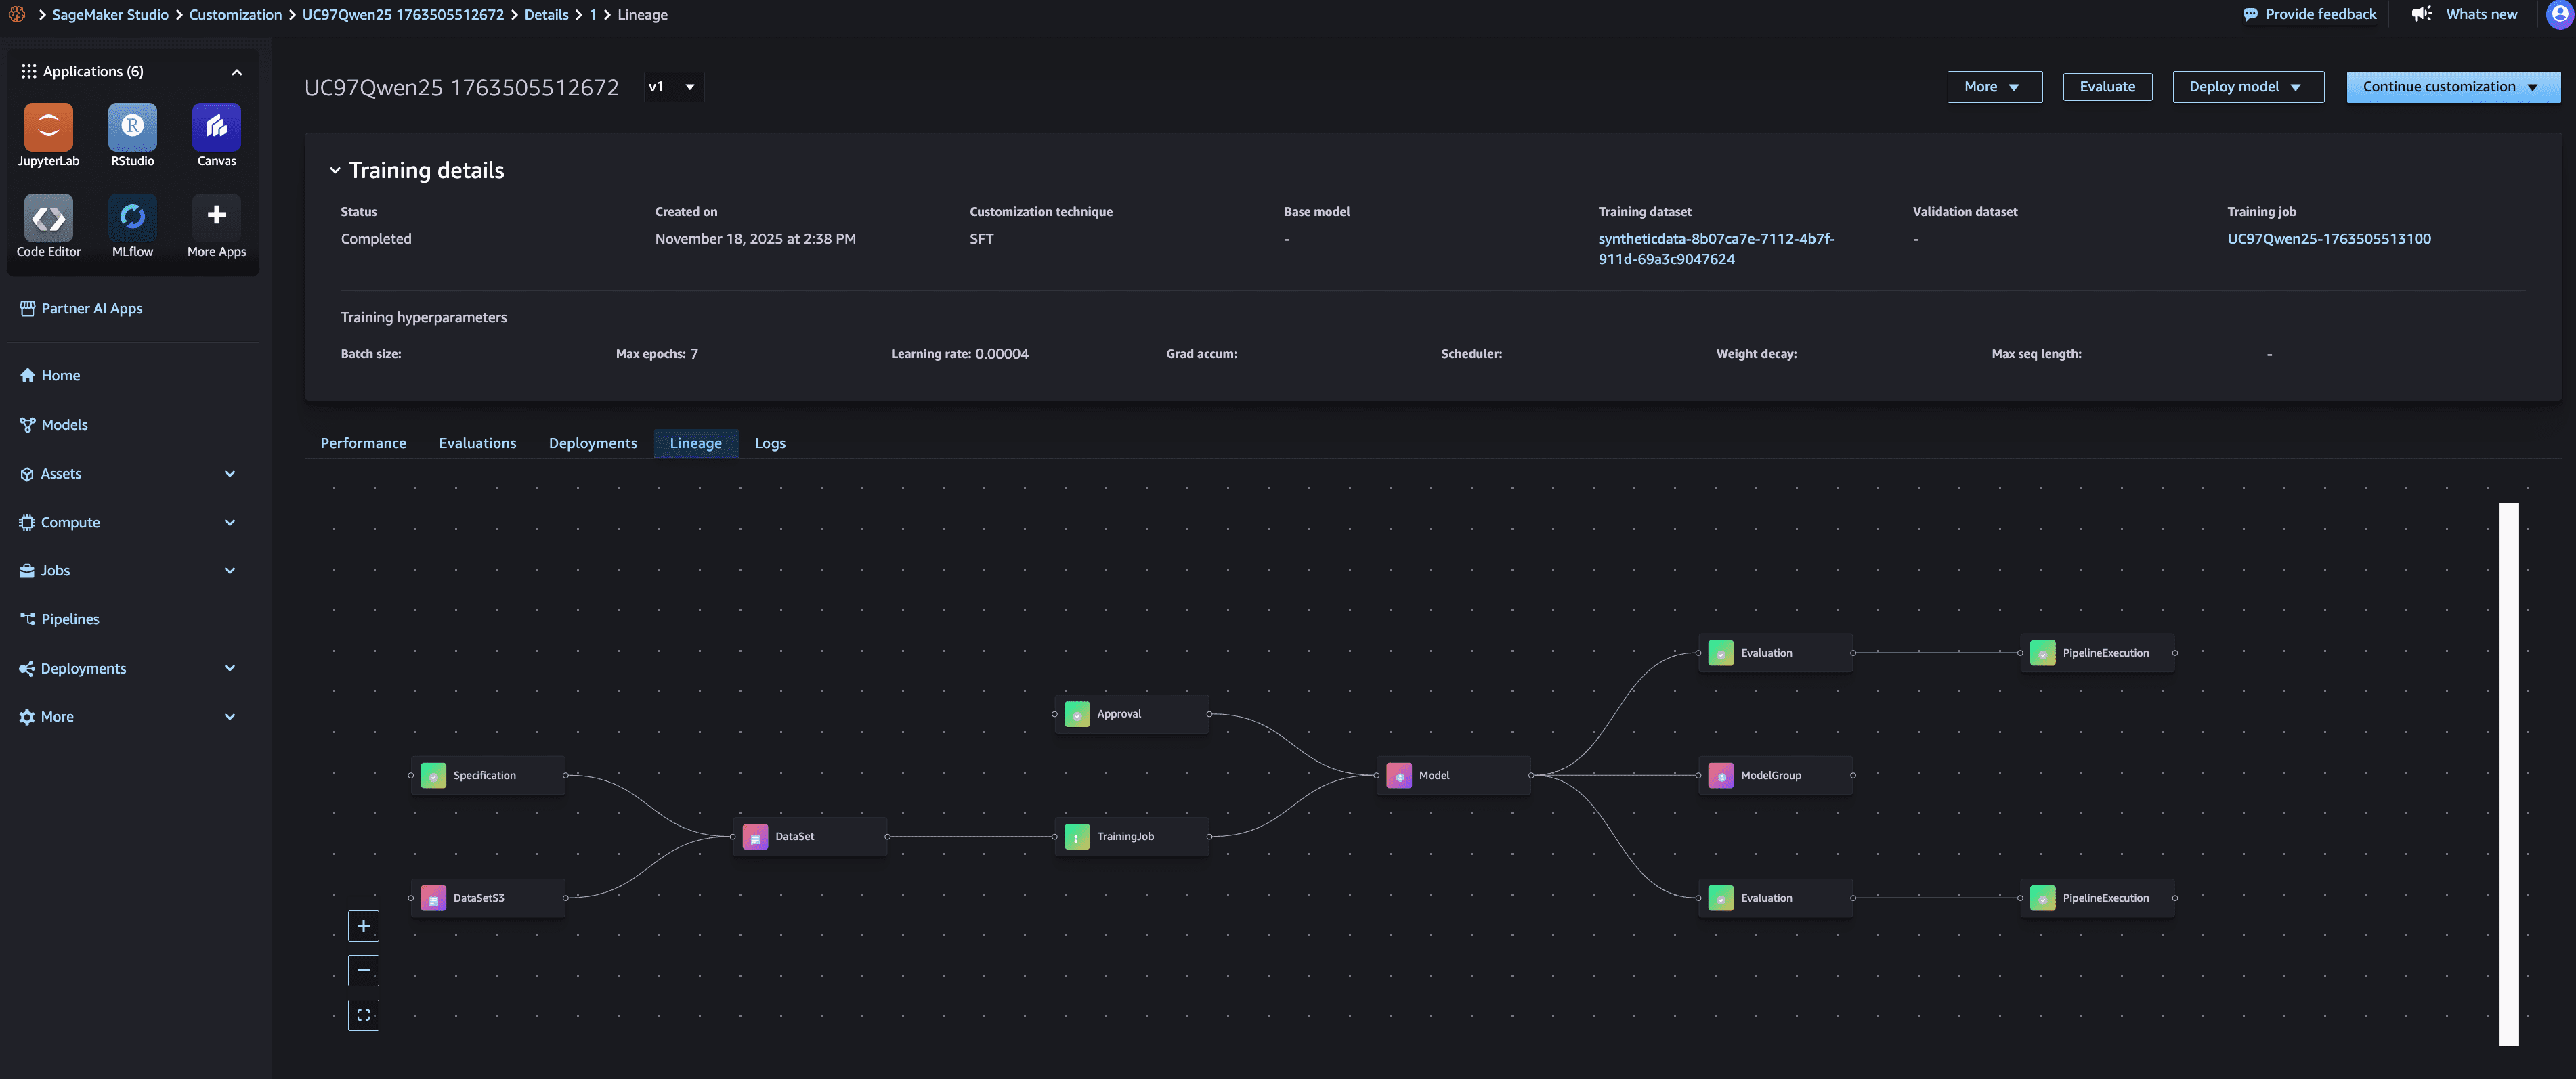Launch the MLflow application icon
Image resolution: width=2576 pixels, height=1079 pixels.
(x=132, y=218)
